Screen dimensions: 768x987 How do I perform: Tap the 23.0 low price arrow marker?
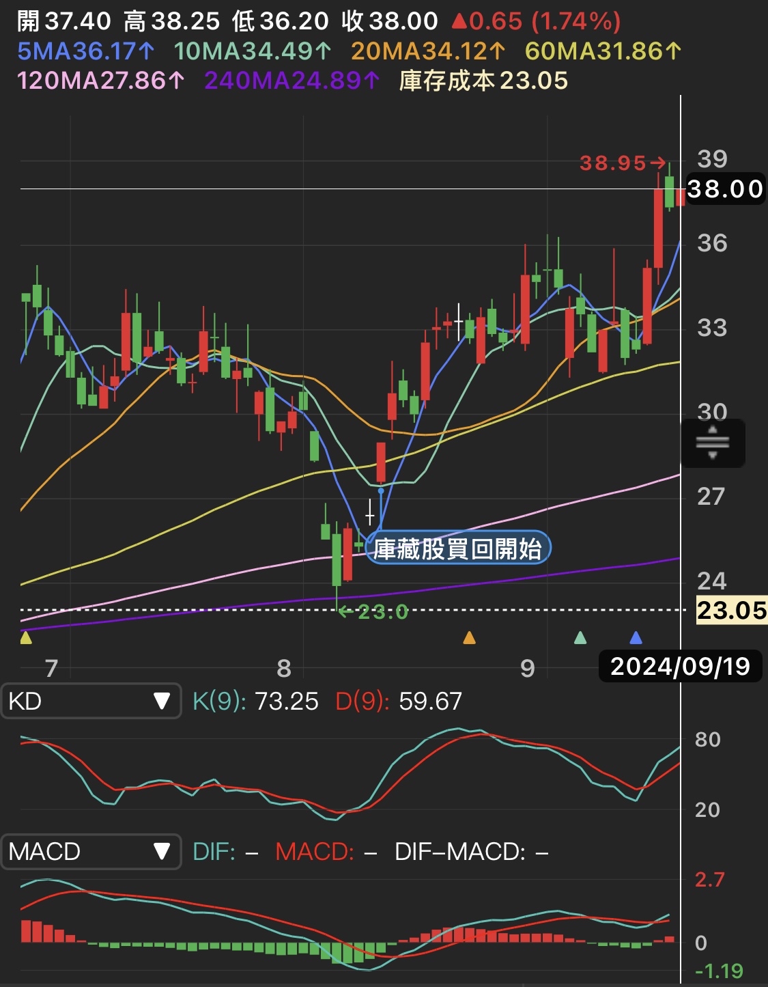point(374,612)
